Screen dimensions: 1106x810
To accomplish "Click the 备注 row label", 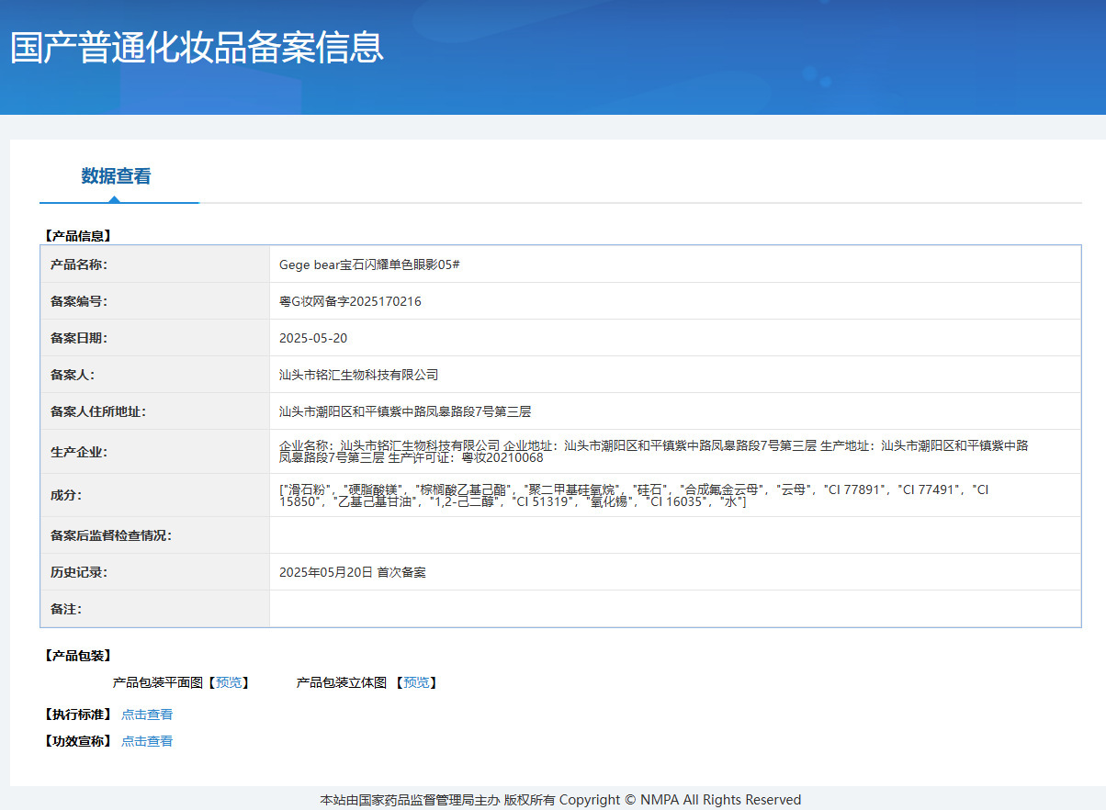I will 67,609.
